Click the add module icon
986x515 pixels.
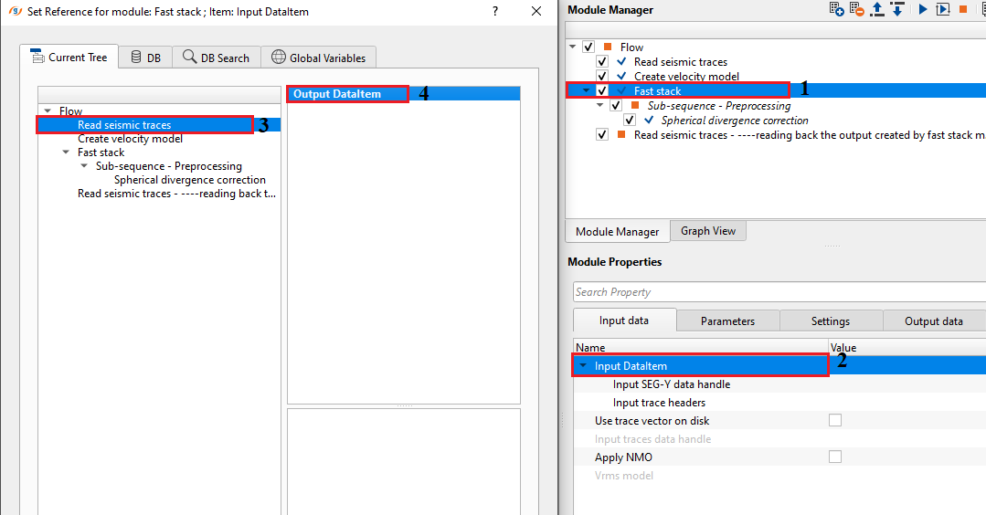(x=836, y=9)
